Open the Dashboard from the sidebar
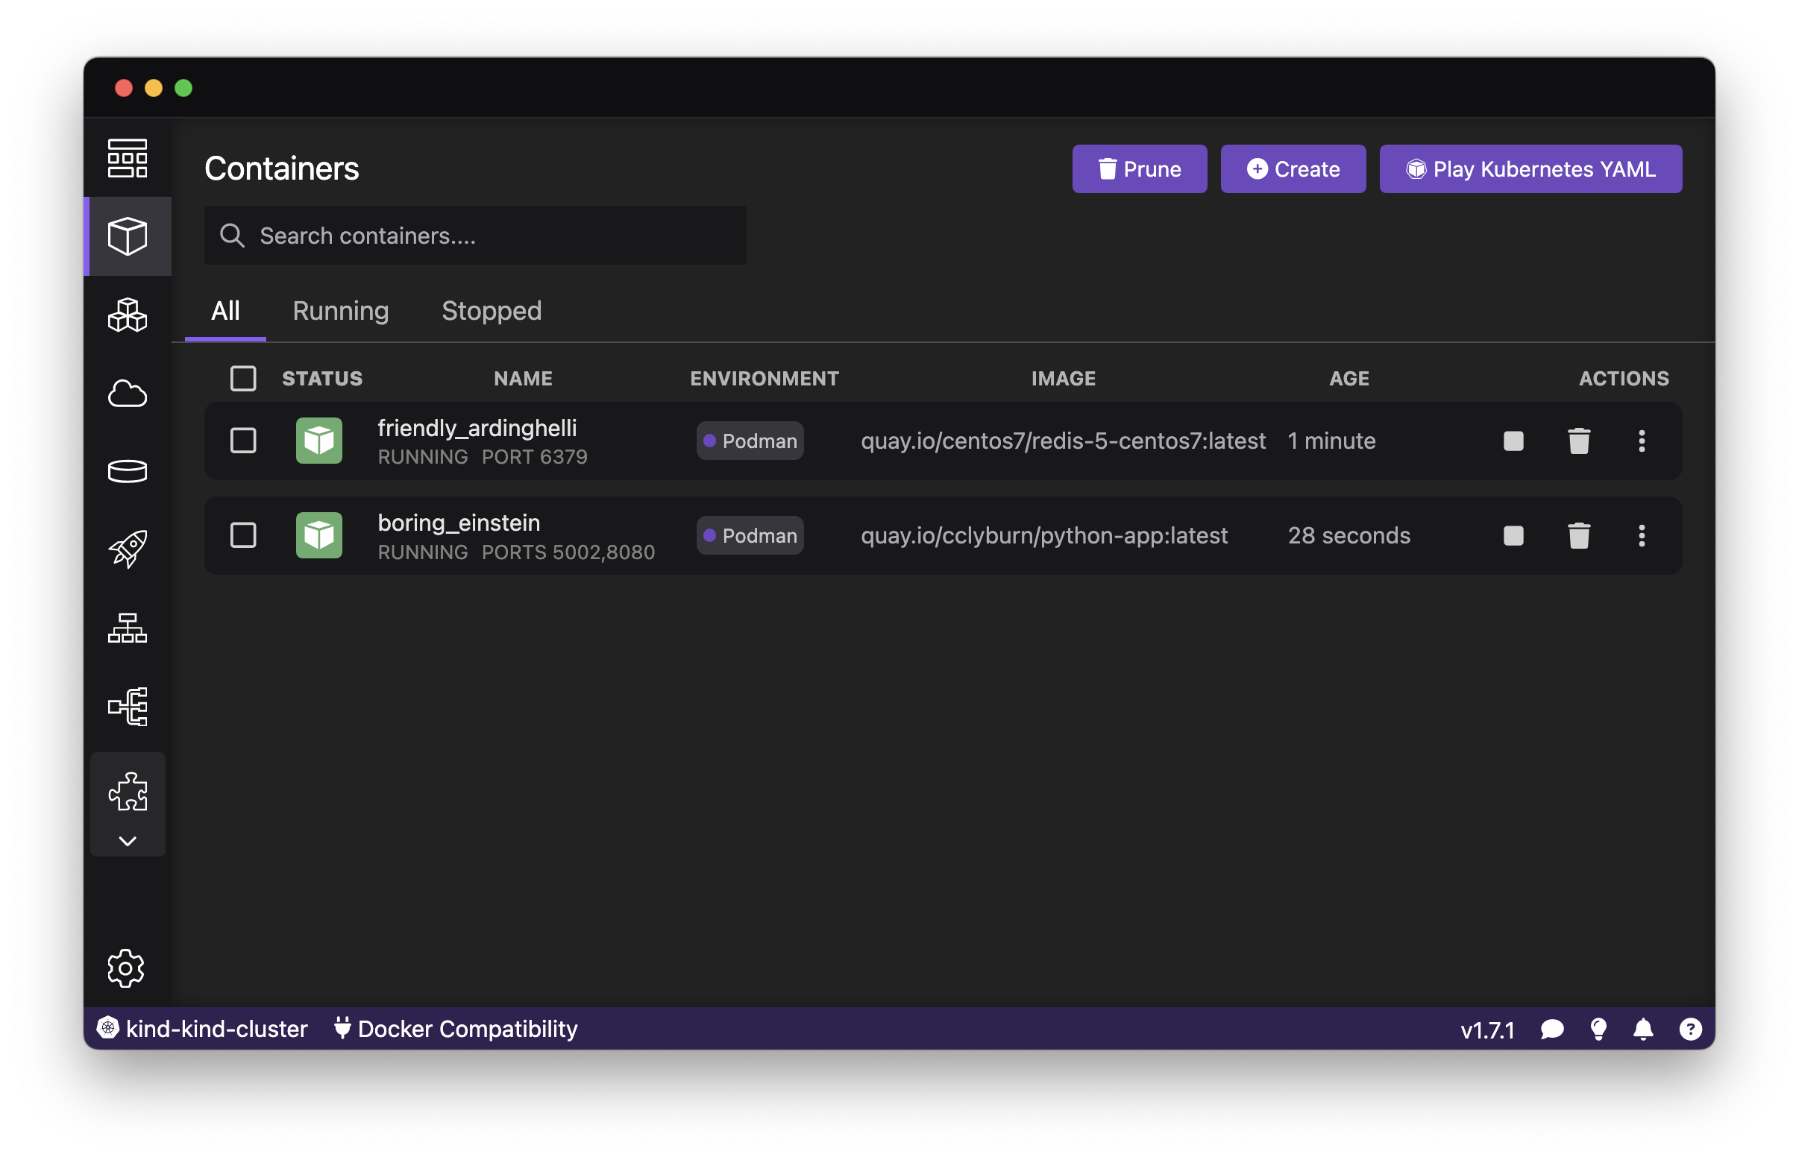The width and height of the screenshot is (1799, 1160). click(x=127, y=159)
